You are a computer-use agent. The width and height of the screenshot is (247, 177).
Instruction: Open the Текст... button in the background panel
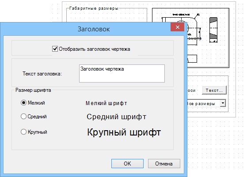pos(214,90)
